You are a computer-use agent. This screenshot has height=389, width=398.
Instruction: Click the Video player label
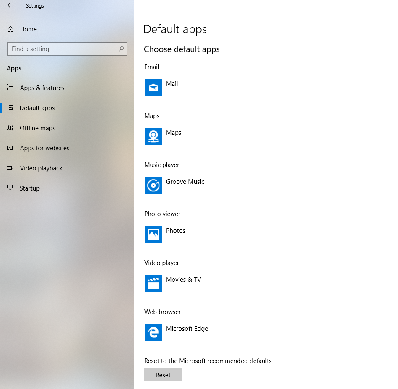pos(162,263)
